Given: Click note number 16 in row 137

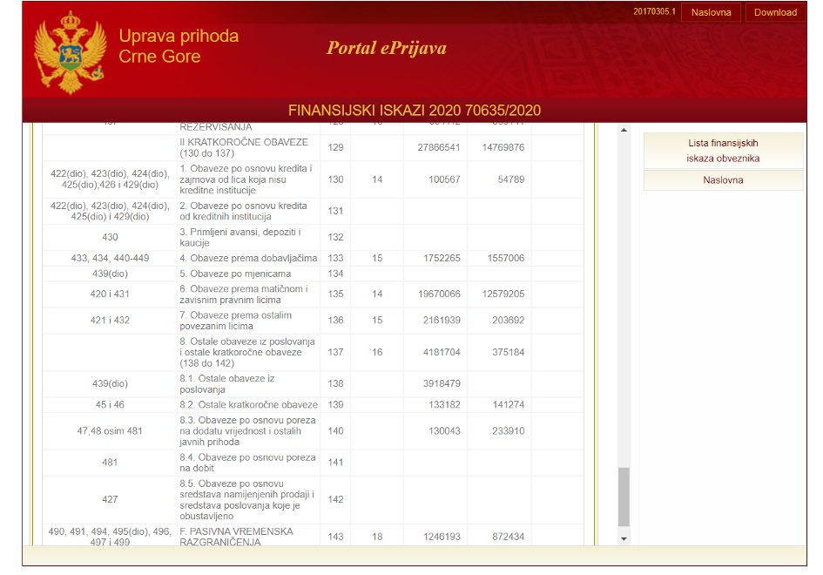Looking at the screenshot, I should tap(377, 352).
